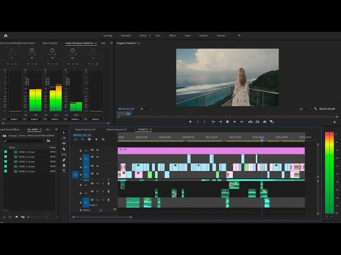
Task: Open P1600712 timeline panel menu
Action: [151, 130]
